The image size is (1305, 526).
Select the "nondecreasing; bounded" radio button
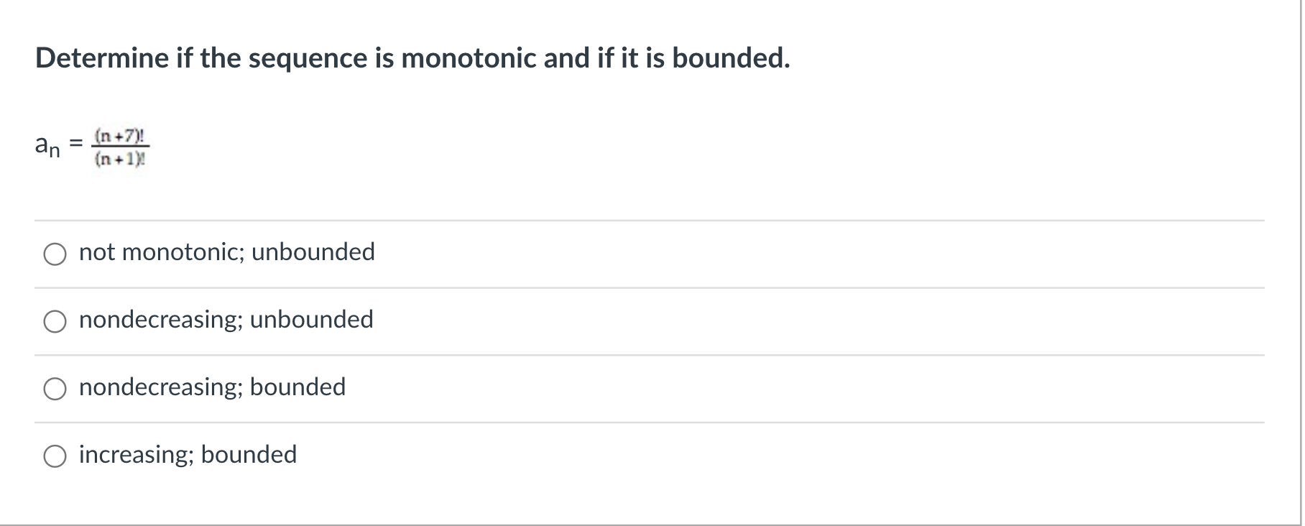(55, 388)
